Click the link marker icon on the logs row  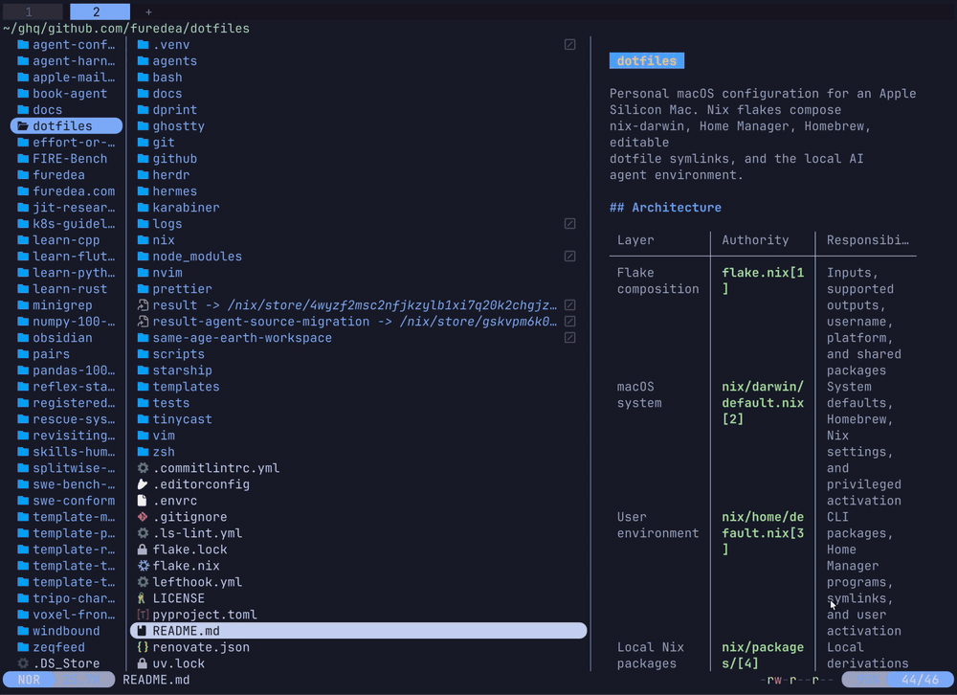pyautogui.click(x=569, y=223)
